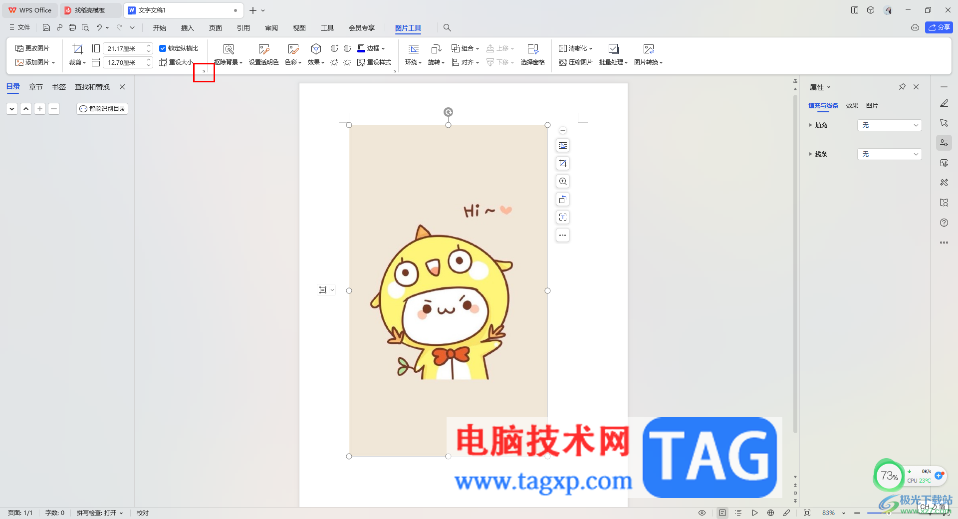Click the Crop (裁剪) tool icon
This screenshot has height=519, width=958.
[77, 49]
